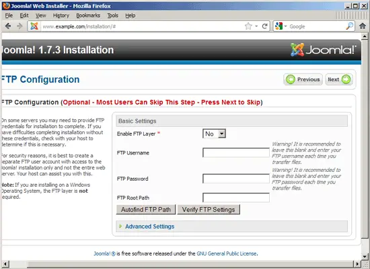Minimize the Firefox window
The height and width of the screenshot is (269, 370).
[348, 6]
